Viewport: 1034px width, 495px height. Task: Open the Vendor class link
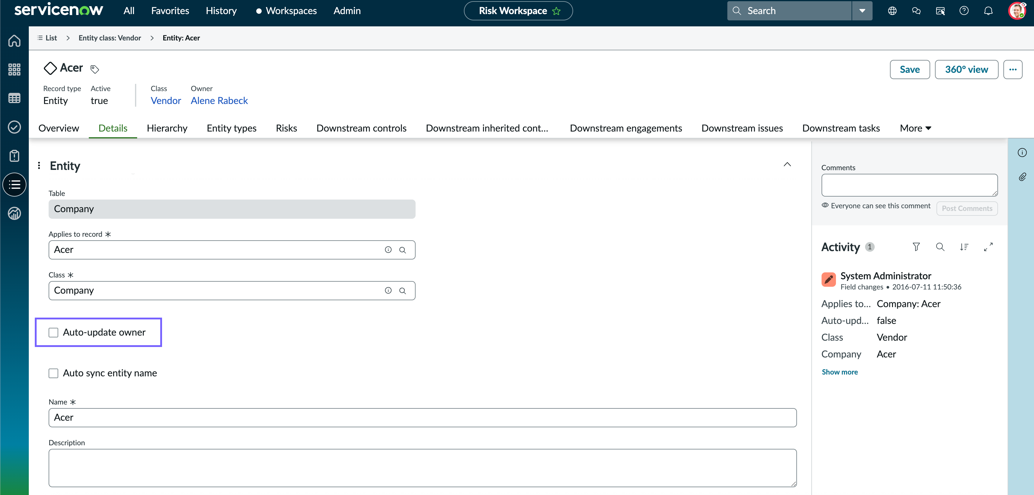pyautogui.click(x=166, y=101)
